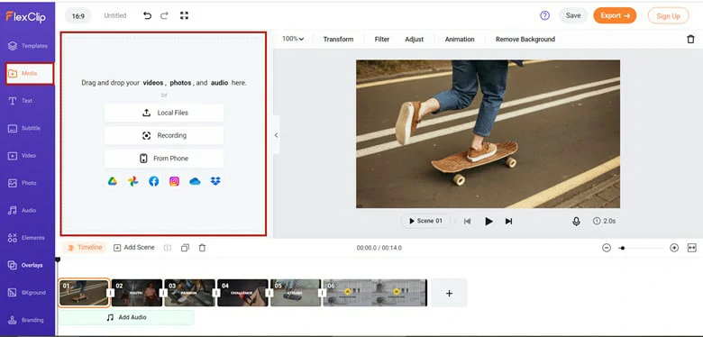The width and height of the screenshot is (703, 337).
Task: Open the Media sidebar section
Action: [30, 74]
